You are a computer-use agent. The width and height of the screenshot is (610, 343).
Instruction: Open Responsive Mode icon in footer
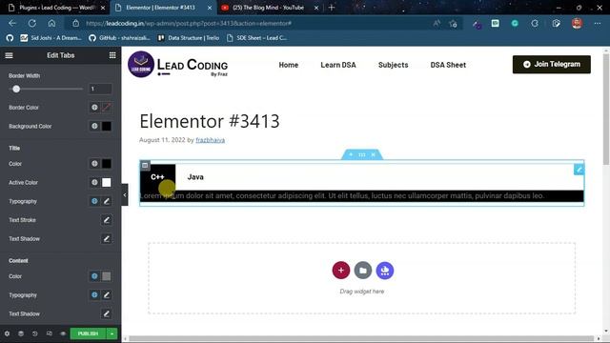[x=49, y=333]
